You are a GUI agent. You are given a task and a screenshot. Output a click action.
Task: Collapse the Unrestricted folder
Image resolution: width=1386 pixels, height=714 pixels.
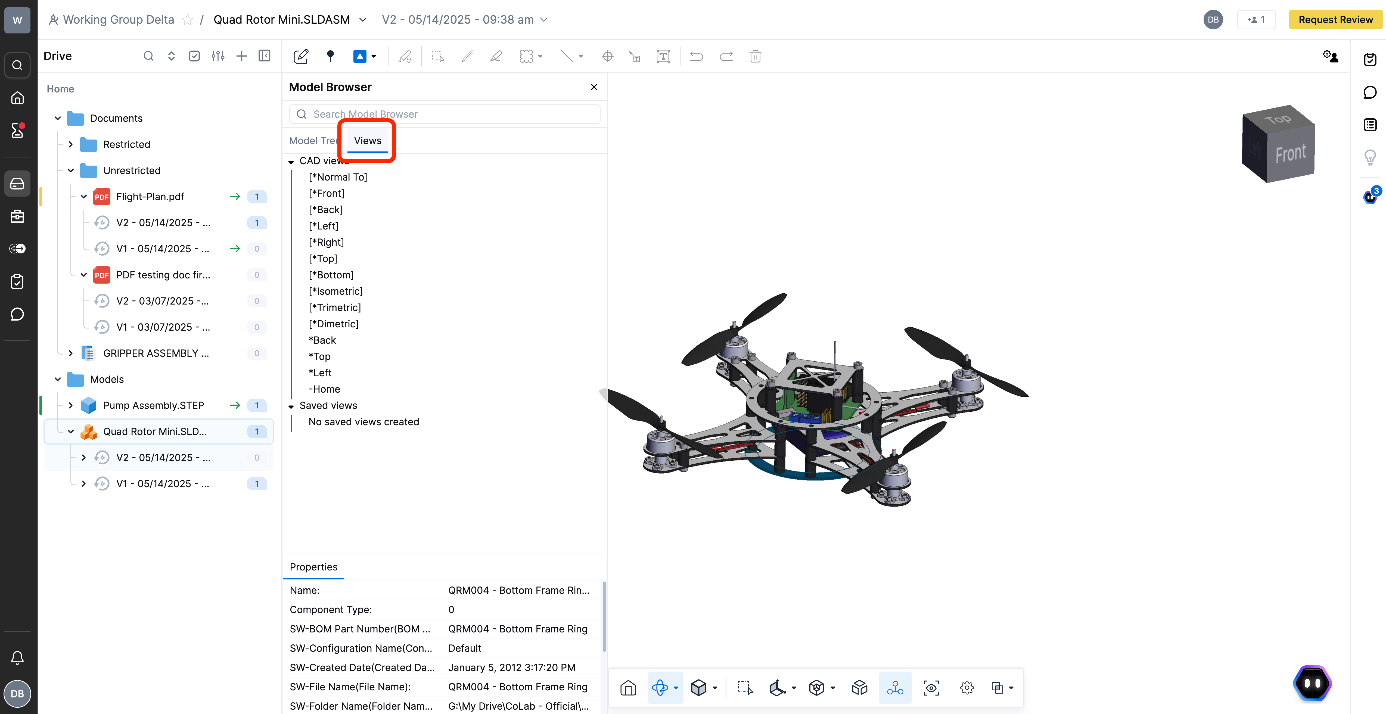coord(70,170)
